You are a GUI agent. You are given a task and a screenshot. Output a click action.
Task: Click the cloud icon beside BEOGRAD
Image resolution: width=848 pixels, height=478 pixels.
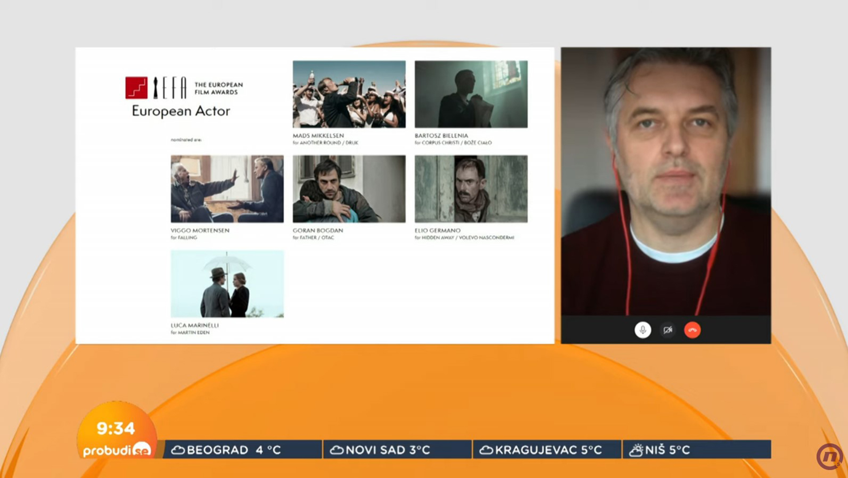(x=178, y=450)
